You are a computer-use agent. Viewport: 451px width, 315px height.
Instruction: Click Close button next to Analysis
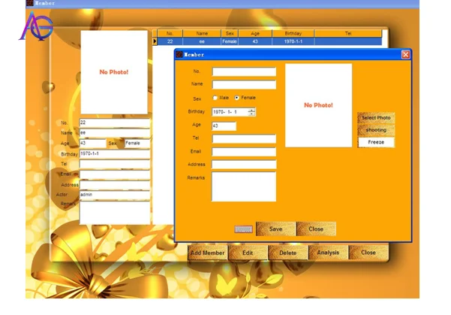(x=368, y=253)
